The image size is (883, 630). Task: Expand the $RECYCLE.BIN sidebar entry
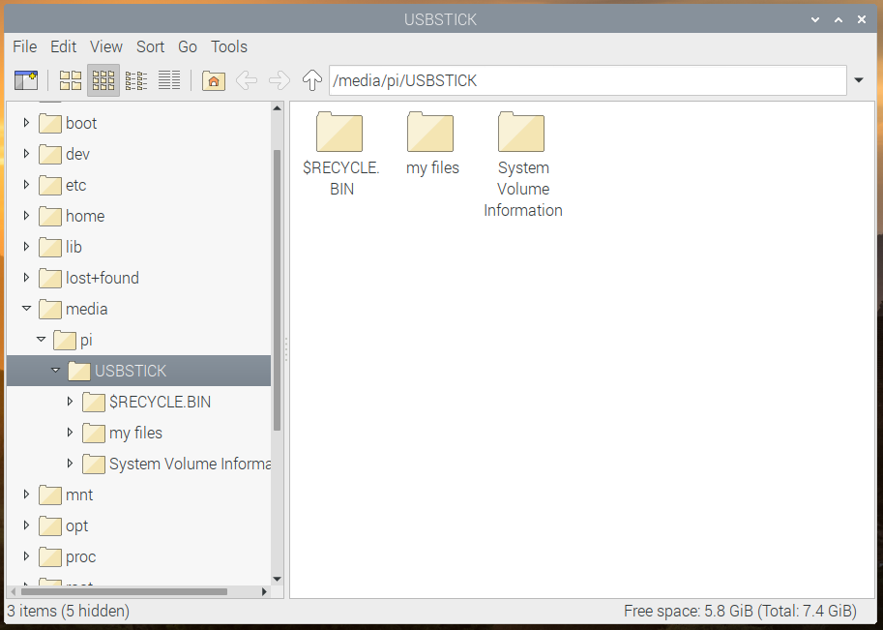[x=70, y=402]
